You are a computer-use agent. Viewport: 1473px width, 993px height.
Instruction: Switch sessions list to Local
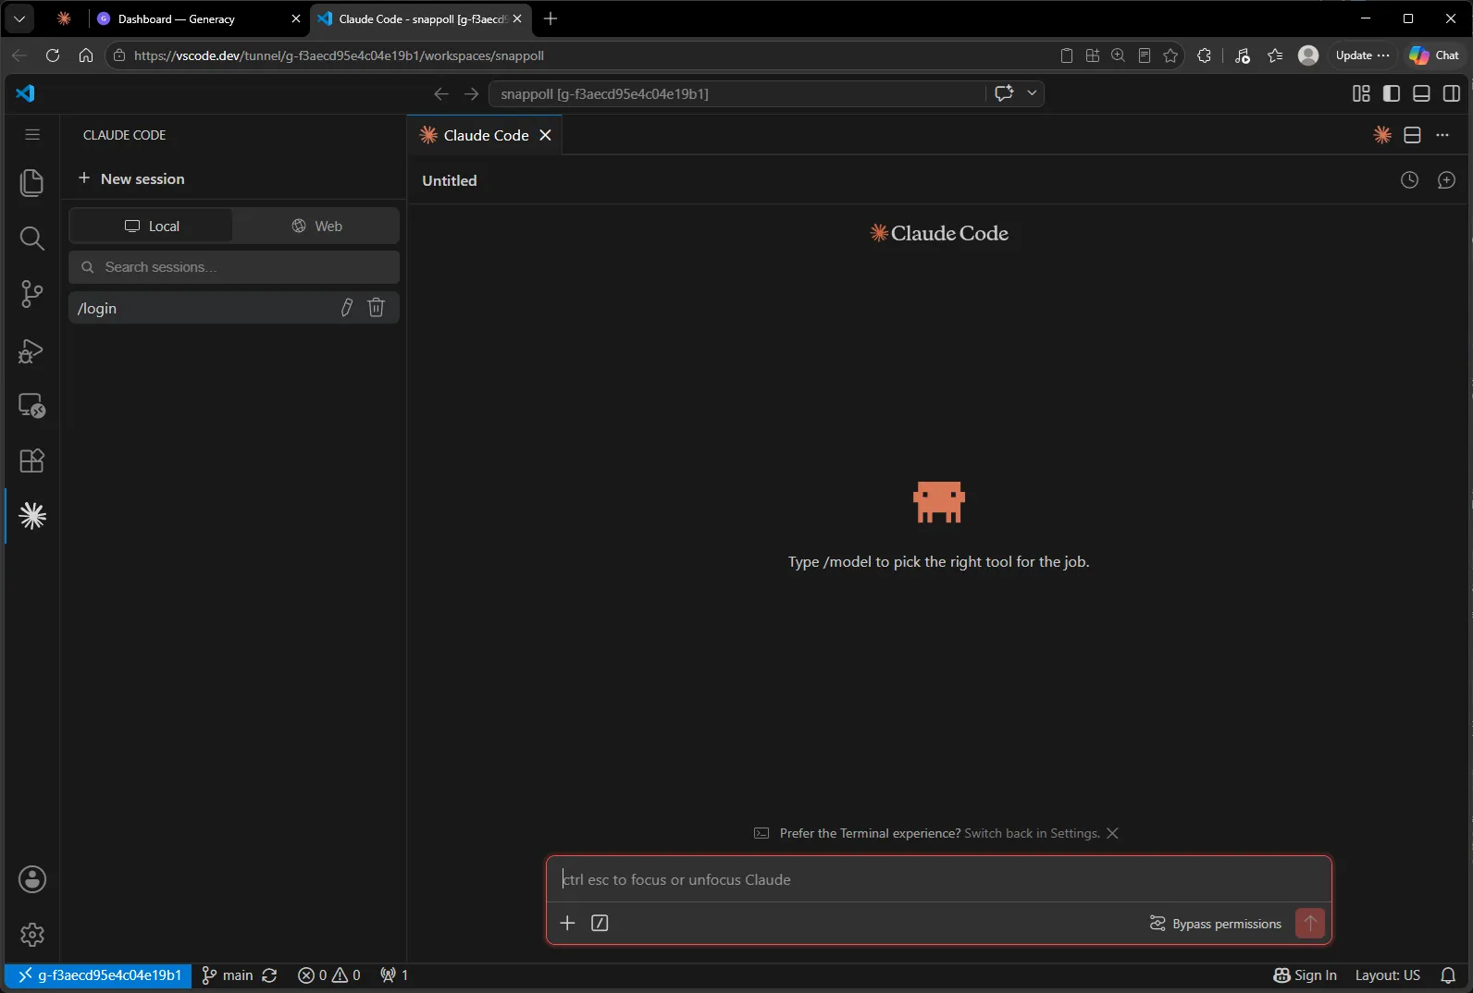(151, 226)
